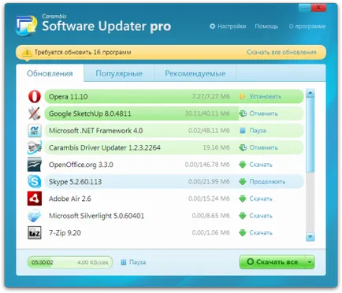342x293 pixels.
Task: Click Скачать for Microsoft Silverlight
Action: coord(261,216)
